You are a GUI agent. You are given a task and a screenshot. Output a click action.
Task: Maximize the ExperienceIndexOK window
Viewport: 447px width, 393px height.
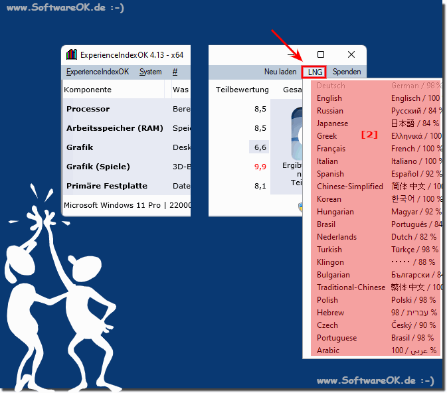tap(321, 54)
